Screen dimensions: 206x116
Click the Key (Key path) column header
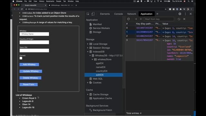coord(145,24)
